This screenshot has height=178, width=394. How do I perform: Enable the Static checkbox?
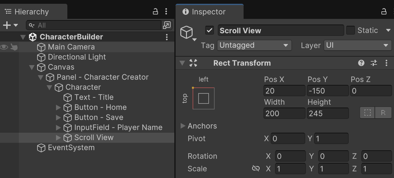(x=351, y=30)
